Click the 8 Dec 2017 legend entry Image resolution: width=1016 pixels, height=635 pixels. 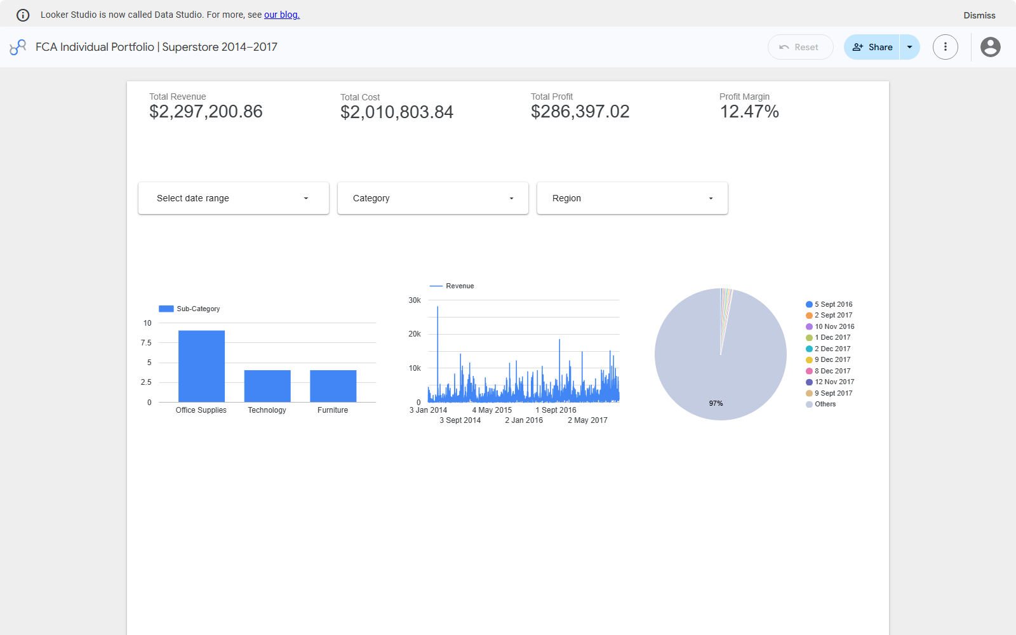click(x=828, y=371)
